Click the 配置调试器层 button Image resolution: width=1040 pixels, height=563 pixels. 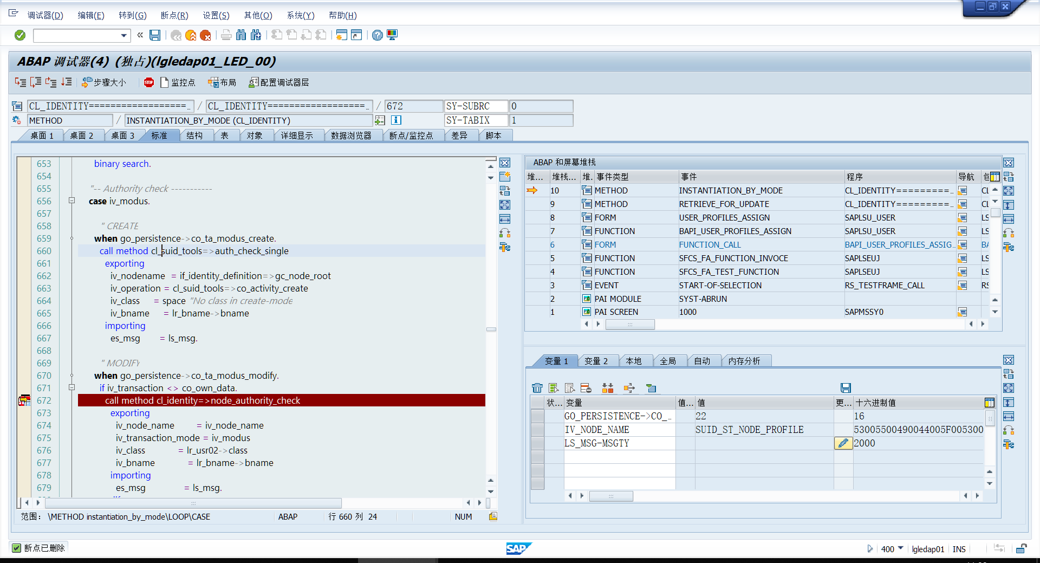coord(279,82)
